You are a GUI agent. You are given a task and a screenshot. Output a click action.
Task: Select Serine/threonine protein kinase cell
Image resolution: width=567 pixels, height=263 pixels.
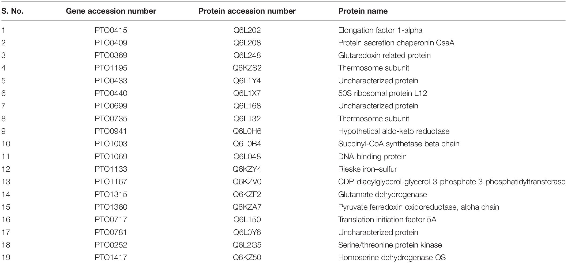coord(390,245)
